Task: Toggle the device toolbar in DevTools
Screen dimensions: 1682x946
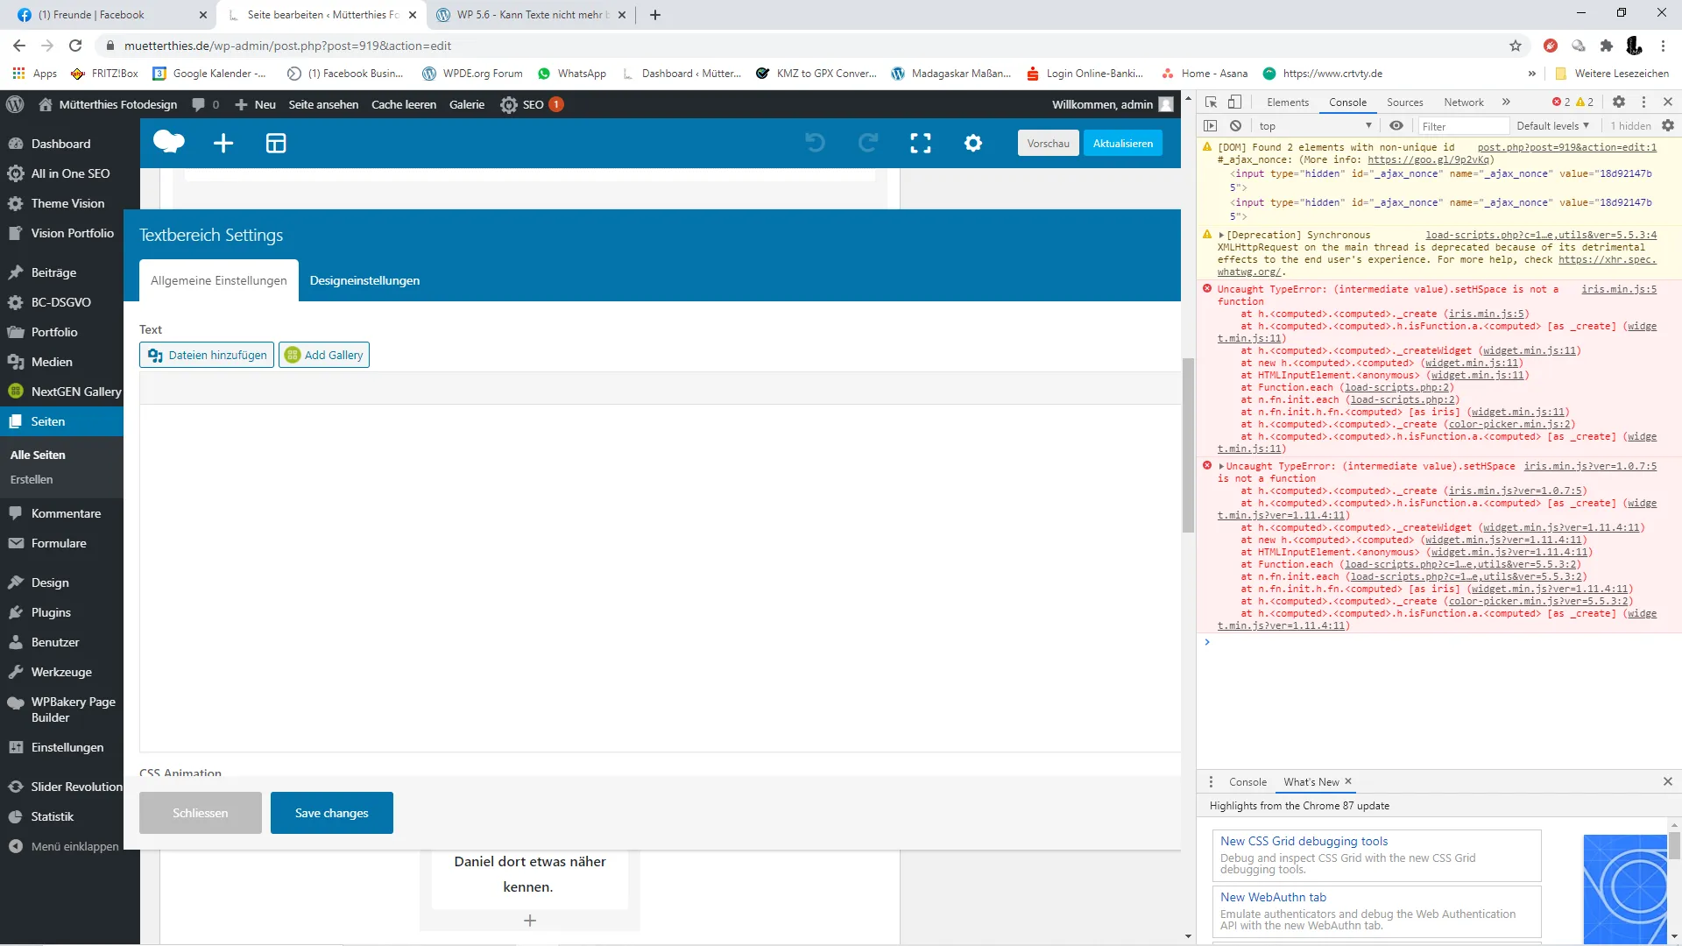Action: tap(1234, 102)
